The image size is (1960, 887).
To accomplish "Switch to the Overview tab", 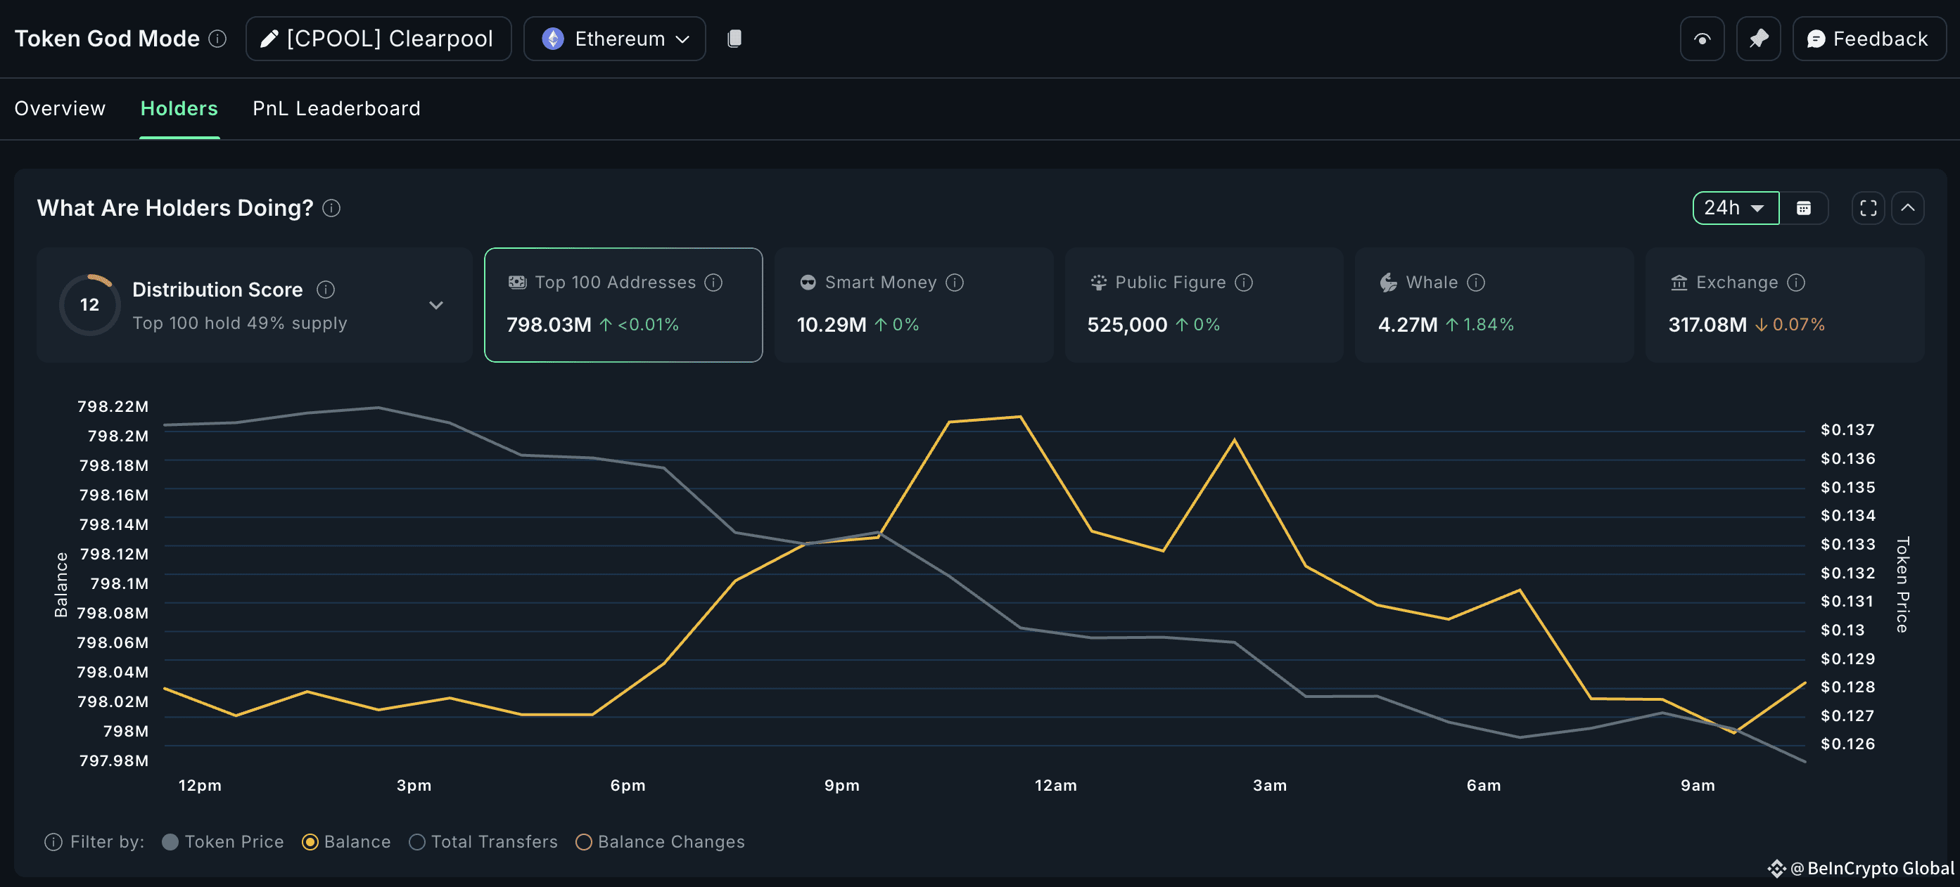I will click(60, 109).
